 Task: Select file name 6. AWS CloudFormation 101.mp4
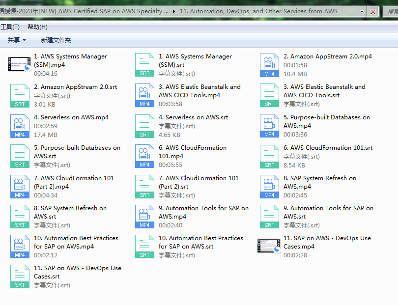click(x=193, y=152)
